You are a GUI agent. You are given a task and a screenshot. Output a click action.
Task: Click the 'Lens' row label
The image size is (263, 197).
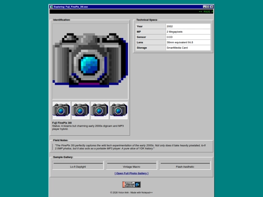click(x=150, y=42)
